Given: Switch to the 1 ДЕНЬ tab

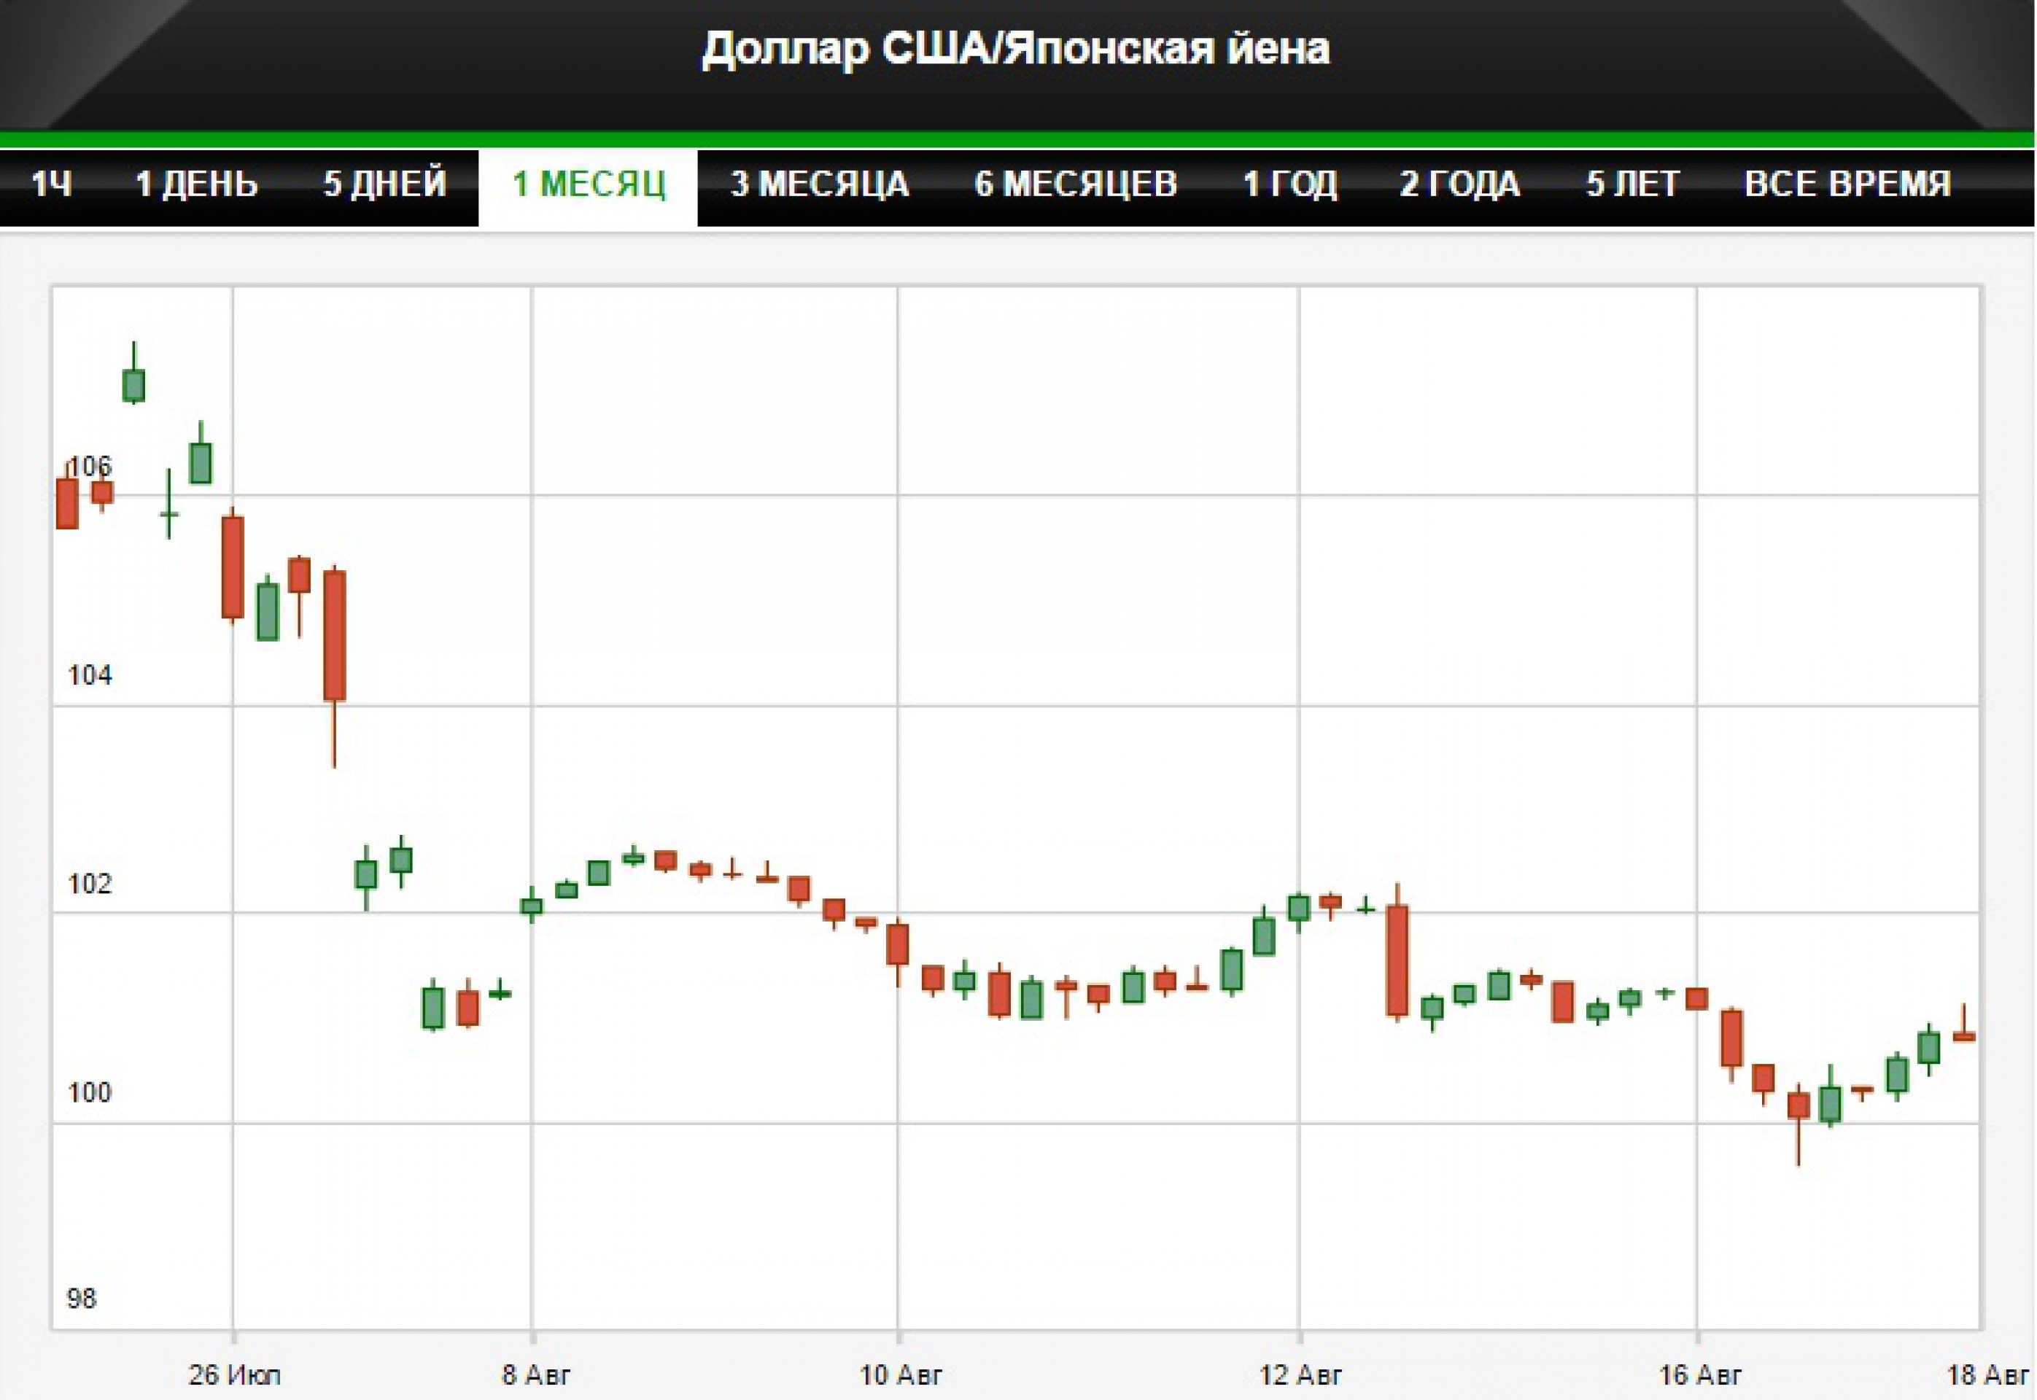Looking at the screenshot, I should pyautogui.click(x=196, y=185).
